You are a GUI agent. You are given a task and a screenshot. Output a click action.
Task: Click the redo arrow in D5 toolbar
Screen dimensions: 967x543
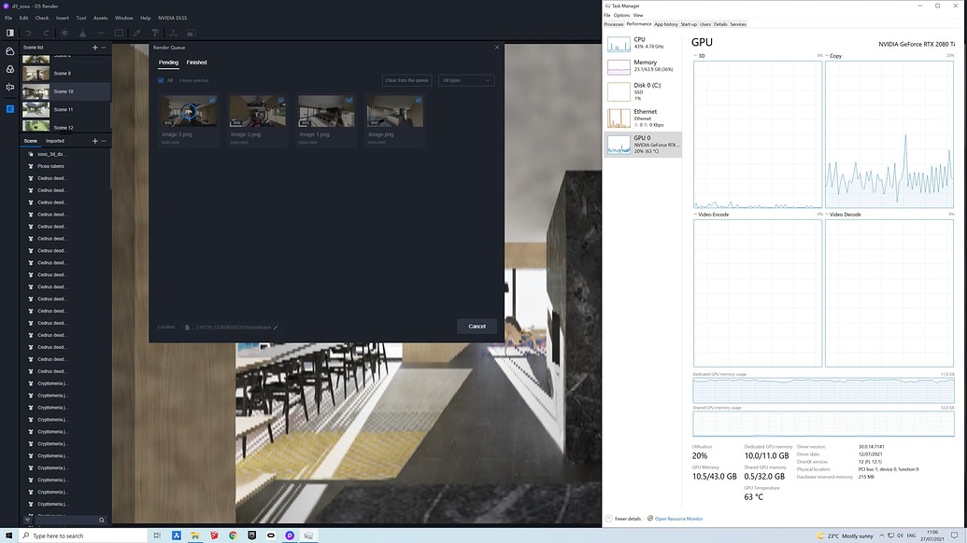pyautogui.click(x=47, y=33)
